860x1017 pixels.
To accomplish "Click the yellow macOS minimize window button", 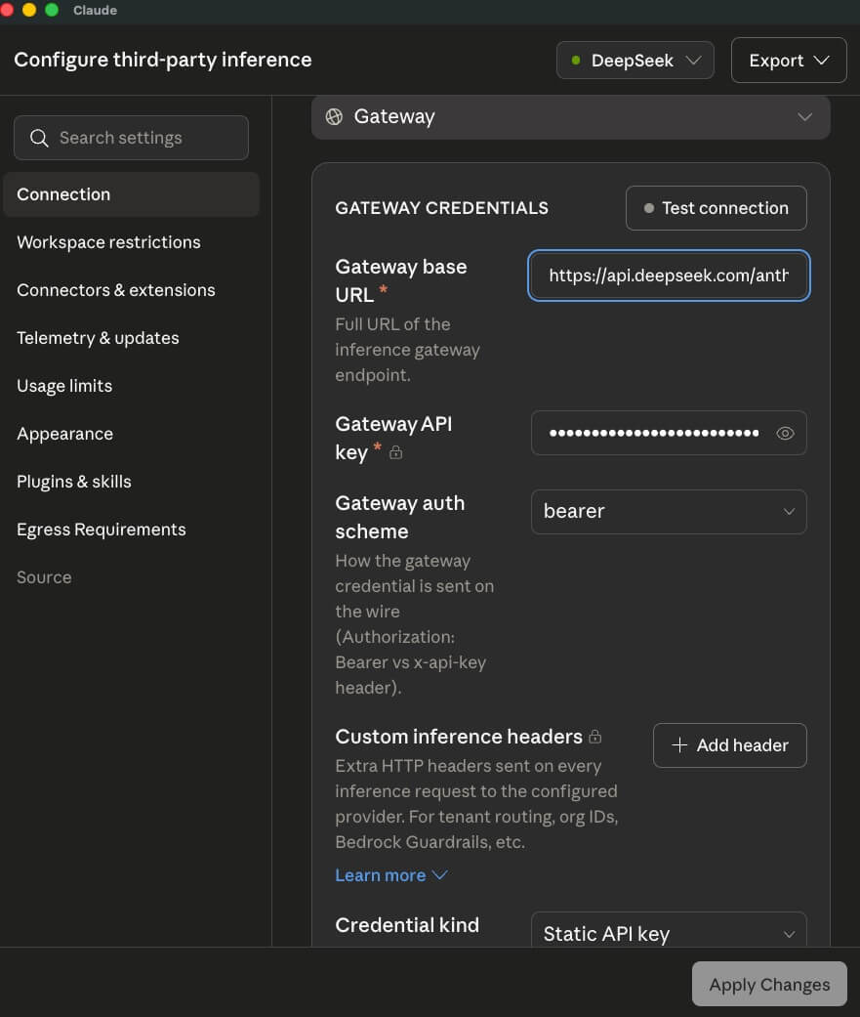I will pyautogui.click(x=29, y=10).
